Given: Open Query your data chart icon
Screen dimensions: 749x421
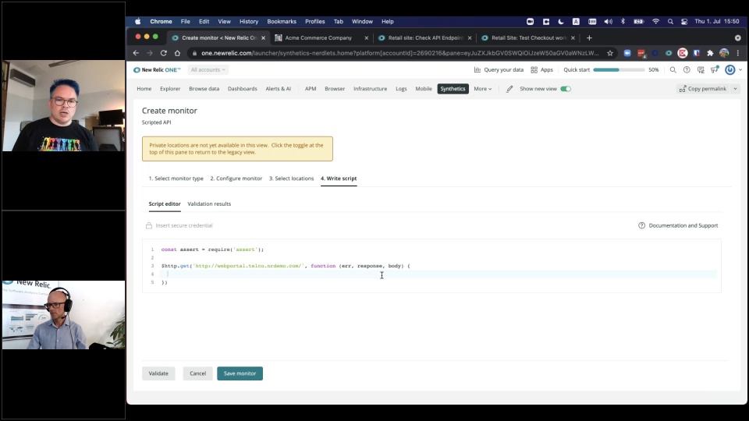Looking at the screenshot, I should tap(477, 69).
